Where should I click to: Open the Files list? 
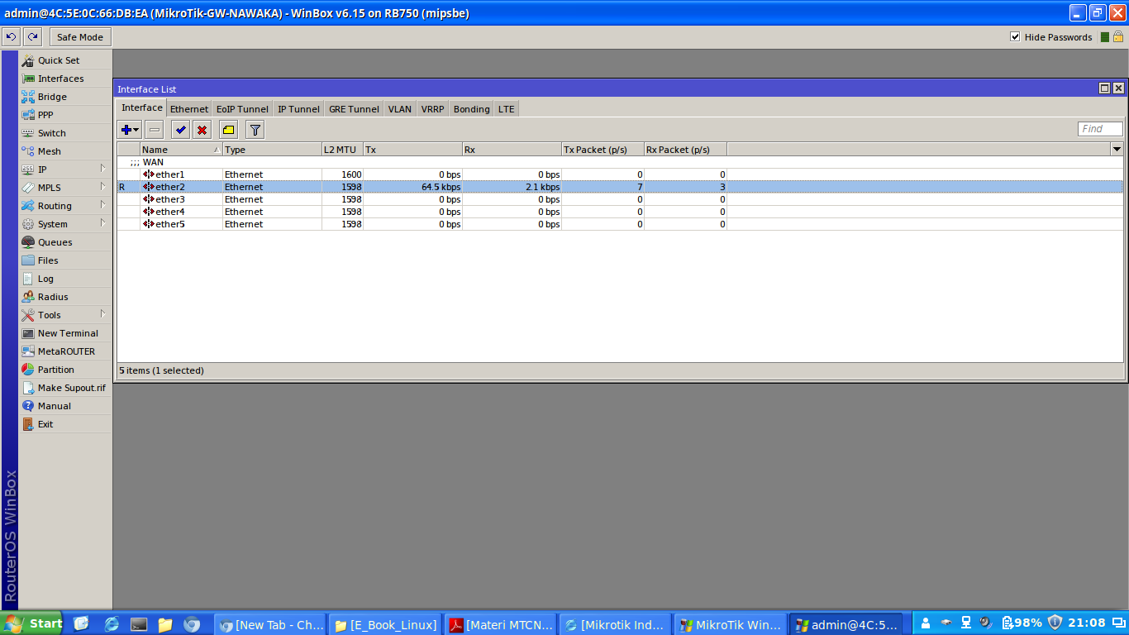tap(64, 260)
